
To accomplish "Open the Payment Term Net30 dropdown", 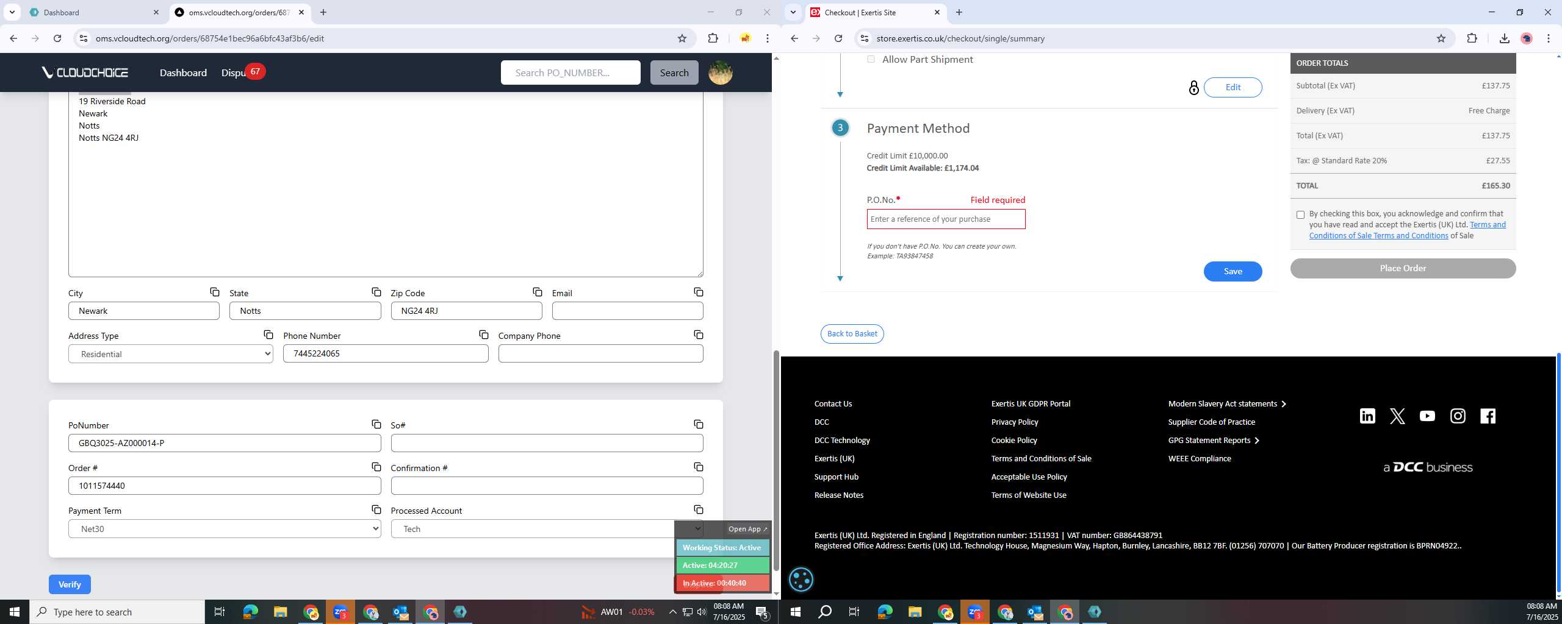I will 225,528.
